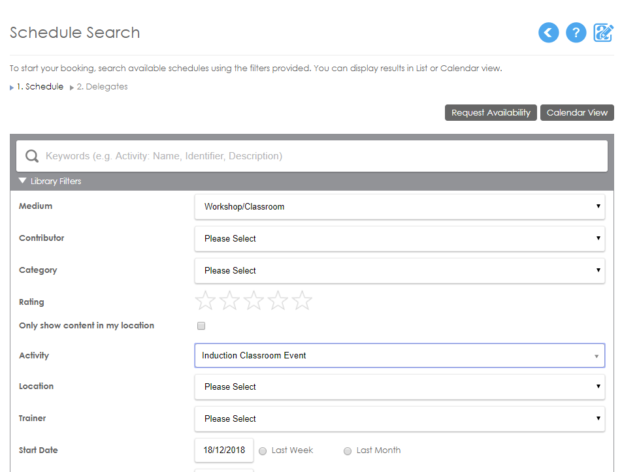Click the blue back arrow icon
This screenshot has width=622, height=472.
click(x=549, y=33)
